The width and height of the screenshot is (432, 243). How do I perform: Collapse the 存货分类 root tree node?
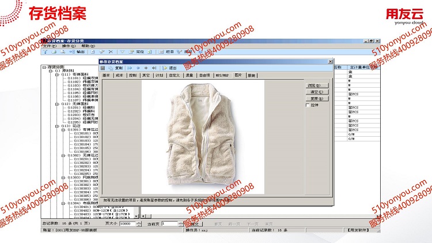[x=44, y=67]
